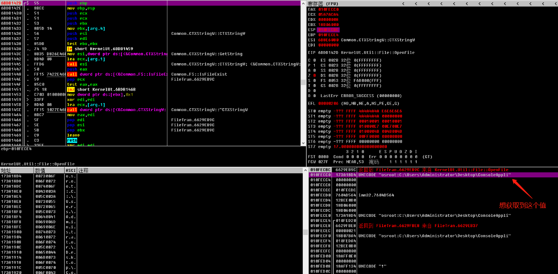Select stack row 010FECE8 return to FileTran.6629FBE8
The height and width of the screenshot is (274, 558).
432,226
